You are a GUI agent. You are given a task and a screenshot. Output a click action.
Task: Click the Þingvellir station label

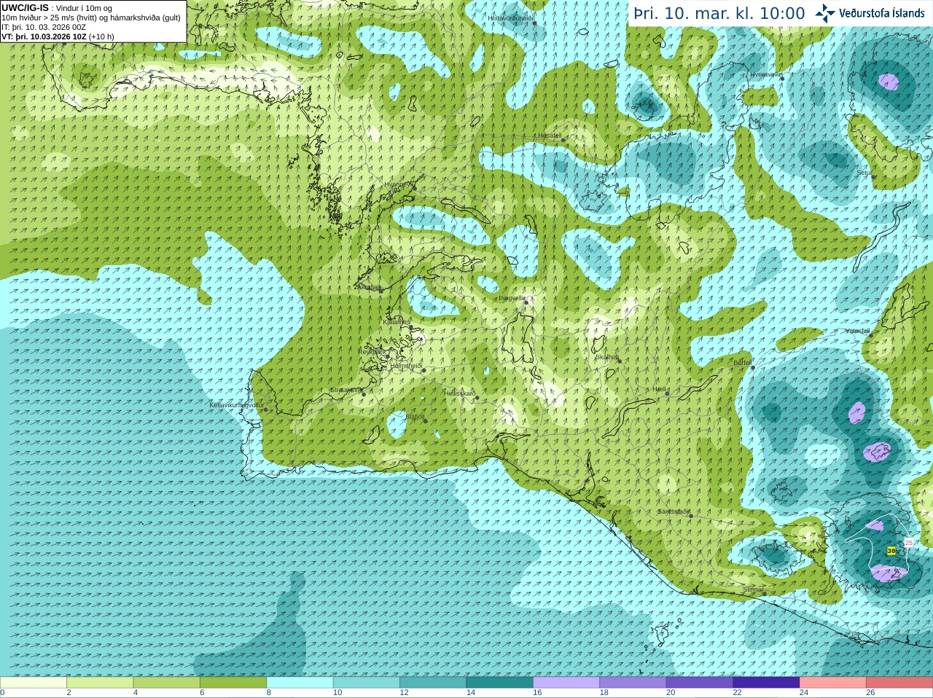click(512, 298)
